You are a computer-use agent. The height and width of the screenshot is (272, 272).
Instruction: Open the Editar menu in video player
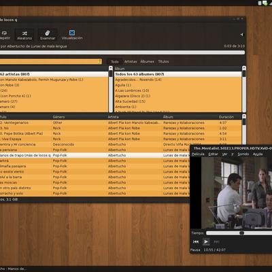(213, 154)
